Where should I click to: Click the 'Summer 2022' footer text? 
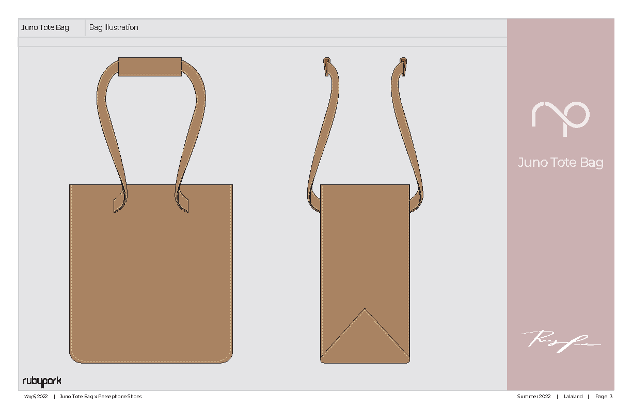click(x=534, y=397)
